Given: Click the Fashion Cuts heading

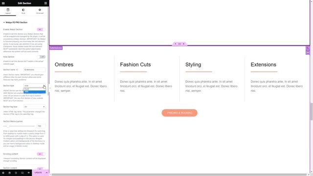Looking at the screenshot, I should [x=135, y=65].
